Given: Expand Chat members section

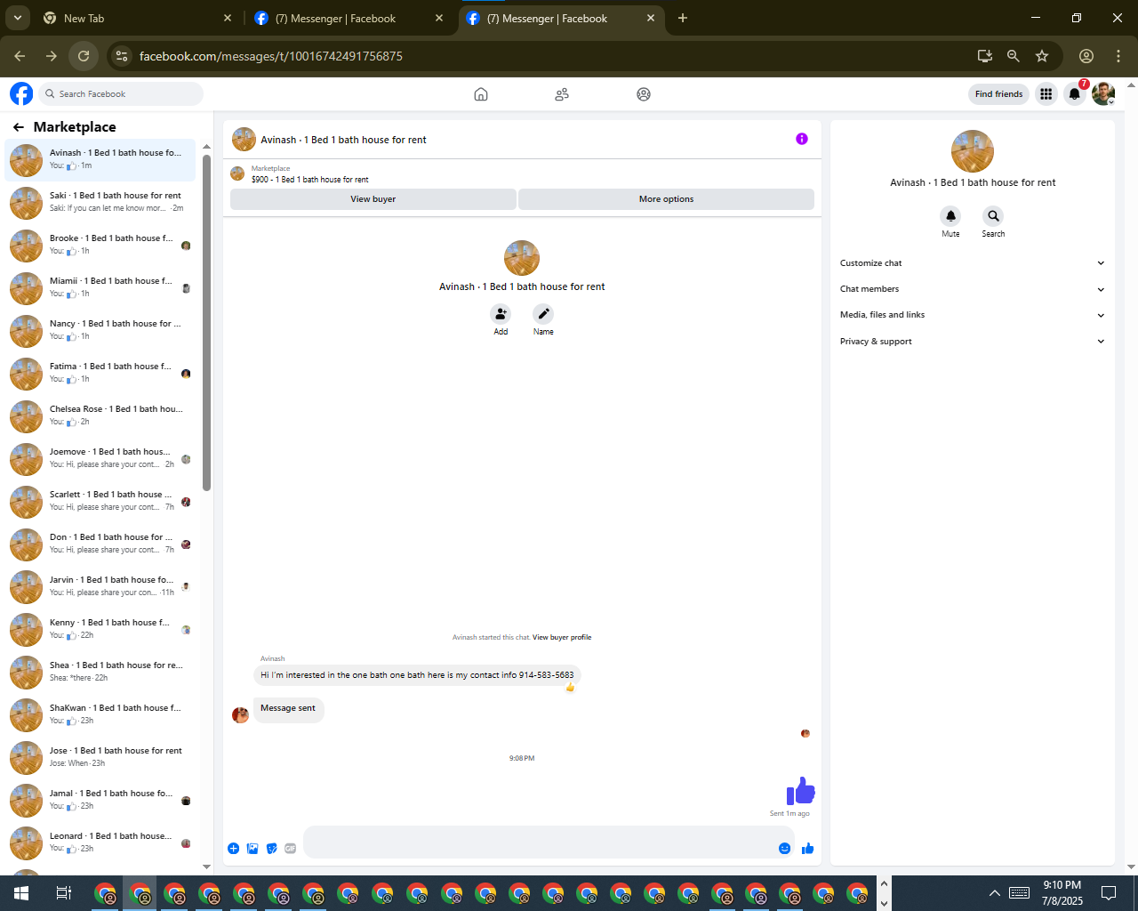Looking at the screenshot, I should 972,289.
